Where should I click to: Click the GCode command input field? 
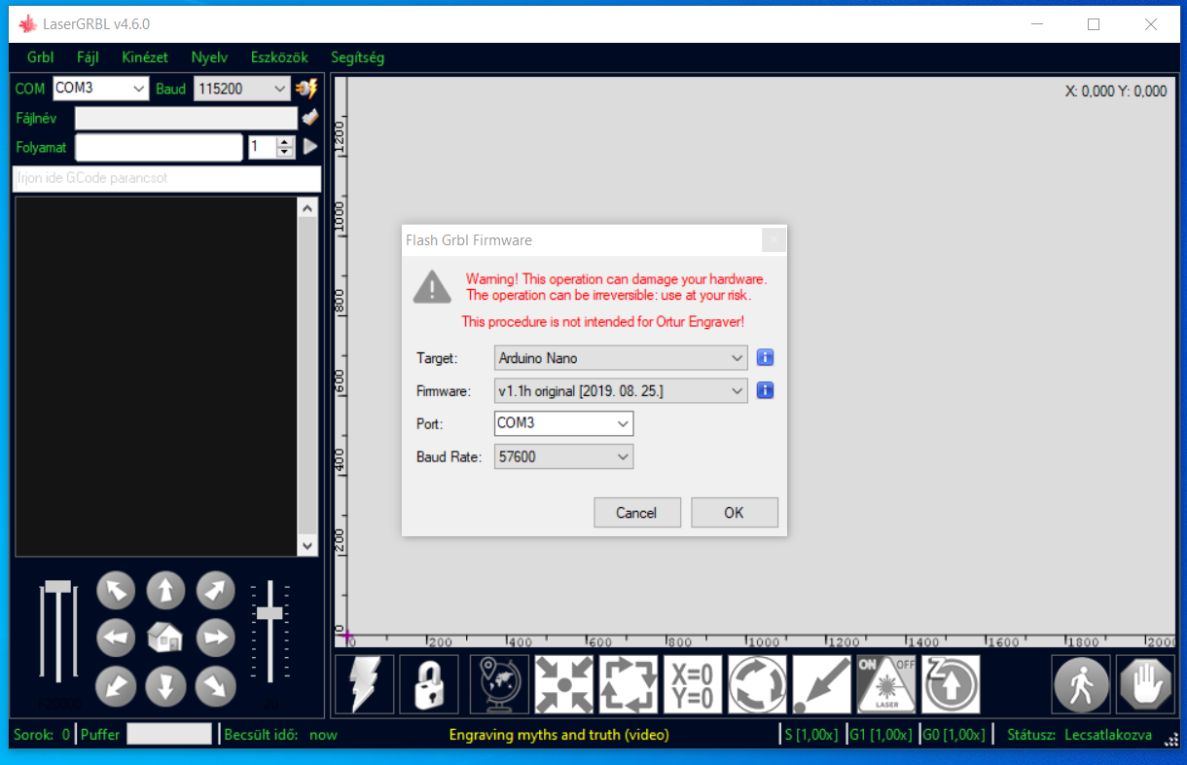point(166,179)
